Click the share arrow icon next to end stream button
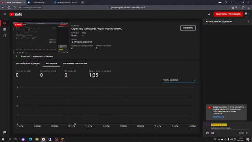 (209, 14)
